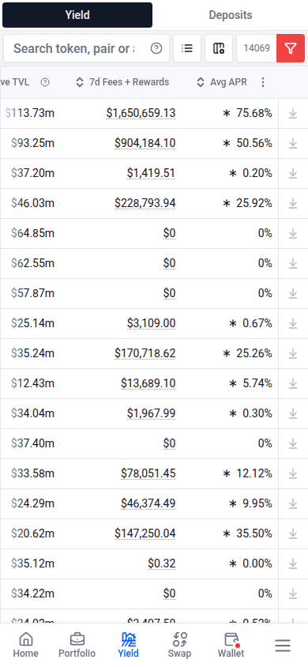
Task: Click the $1,650,659.13 fees value
Action: coord(141,113)
